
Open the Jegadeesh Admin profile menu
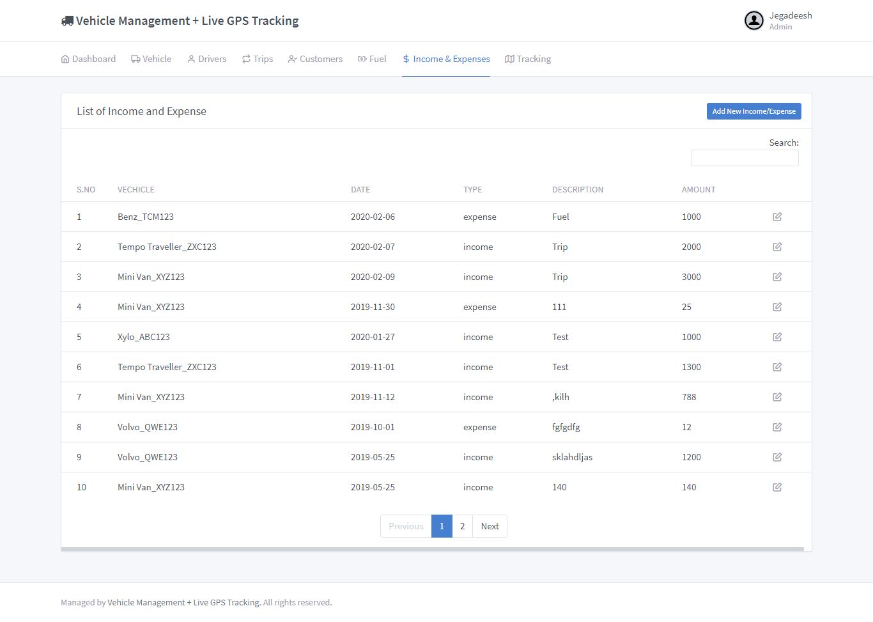coord(790,20)
